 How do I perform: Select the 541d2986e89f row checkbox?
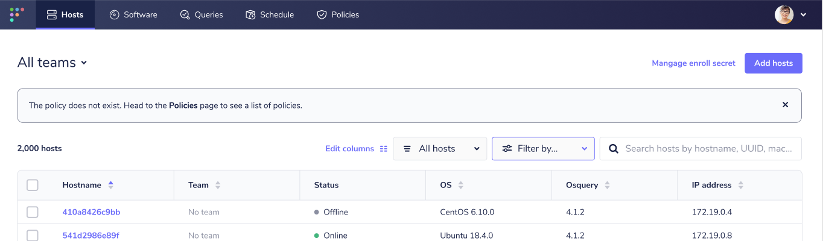(x=33, y=236)
